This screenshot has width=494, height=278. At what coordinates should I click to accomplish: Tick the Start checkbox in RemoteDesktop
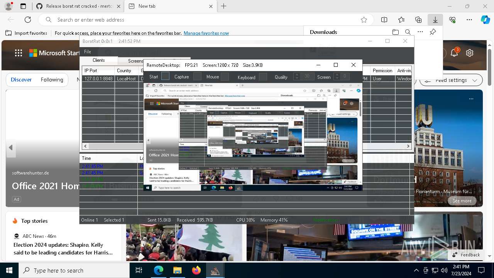pos(165,76)
